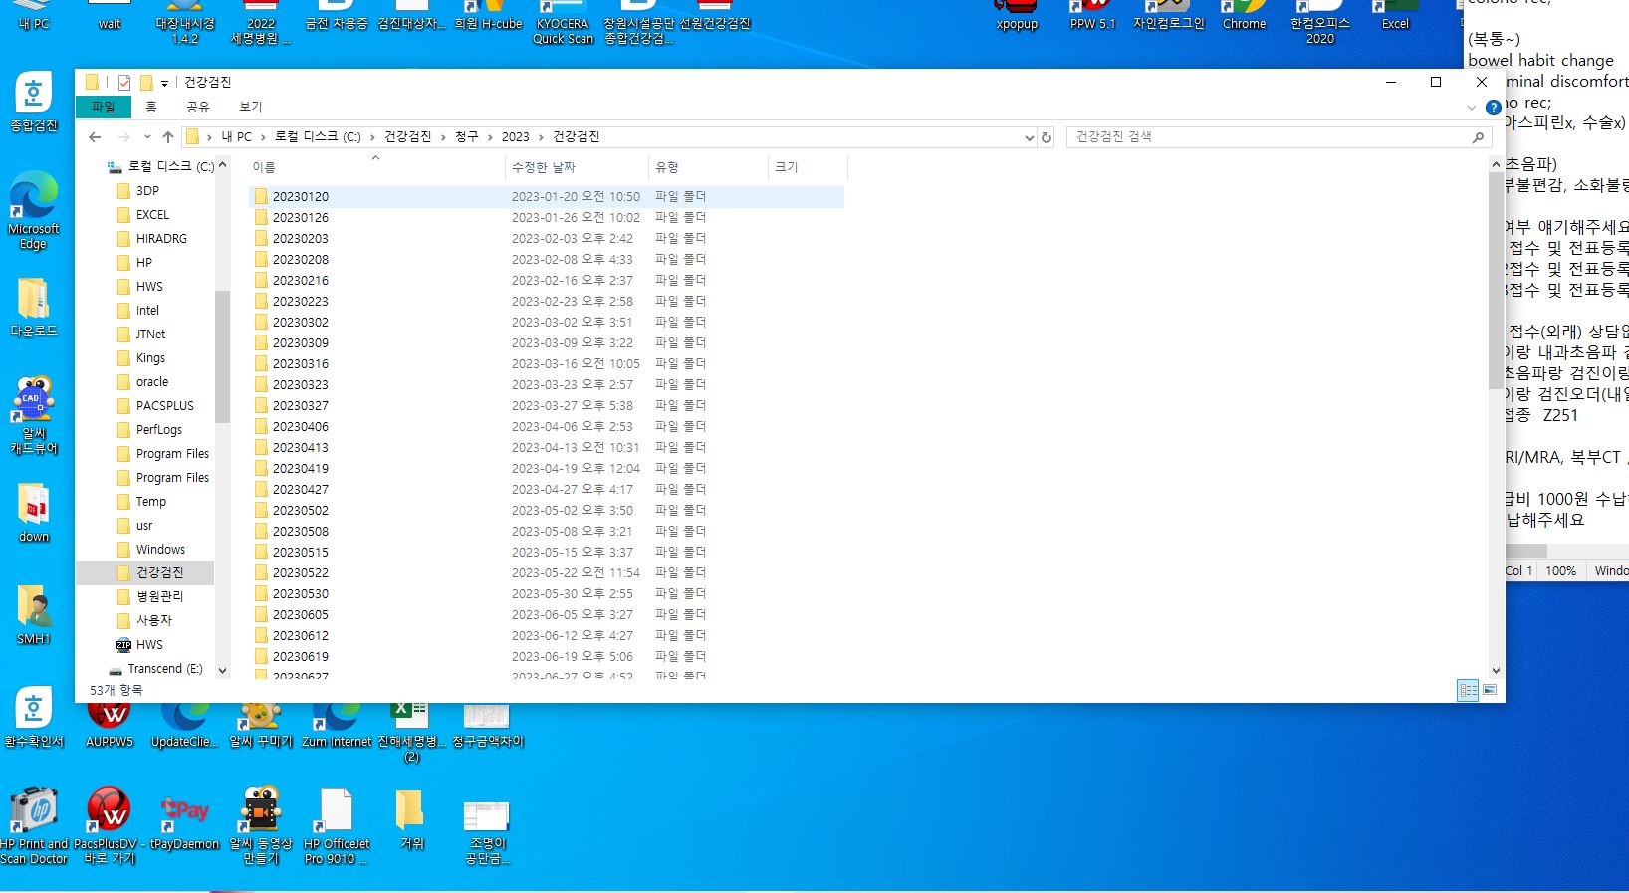
Task: Open the help question mark icon
Action: coord(1493,107)
